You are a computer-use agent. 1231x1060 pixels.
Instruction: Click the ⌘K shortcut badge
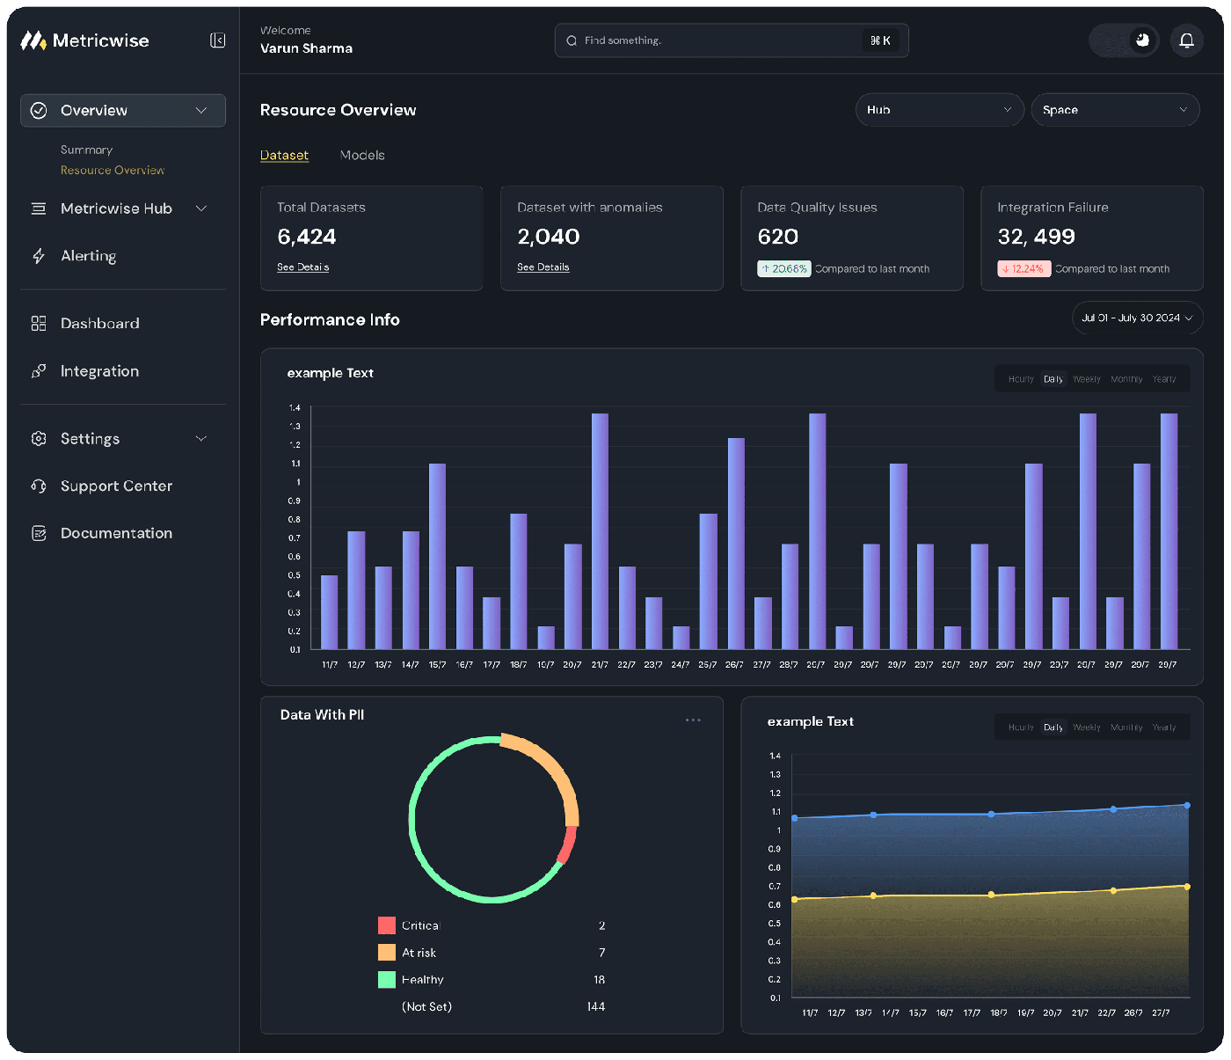tap(880, 40)
